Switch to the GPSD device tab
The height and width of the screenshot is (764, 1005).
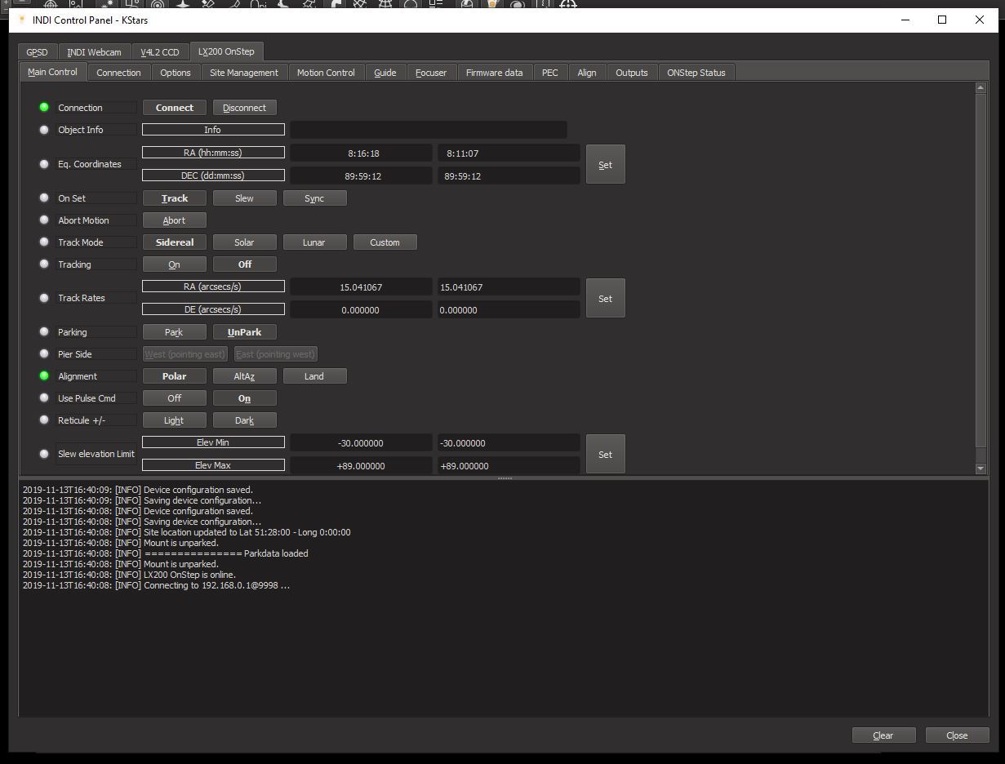point(37,51)
